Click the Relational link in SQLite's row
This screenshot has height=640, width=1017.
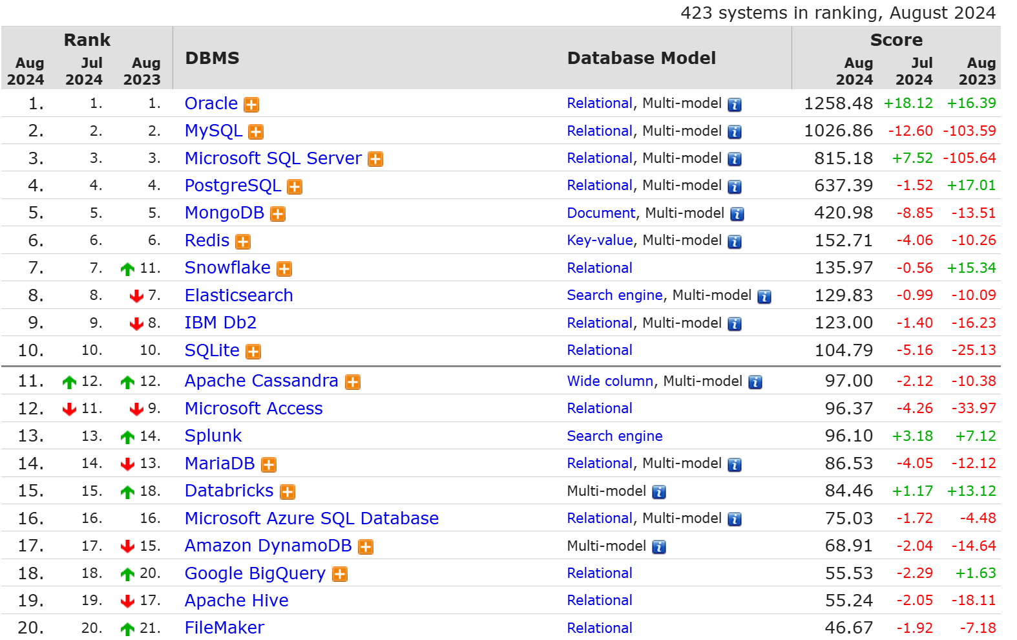point(600,350)
